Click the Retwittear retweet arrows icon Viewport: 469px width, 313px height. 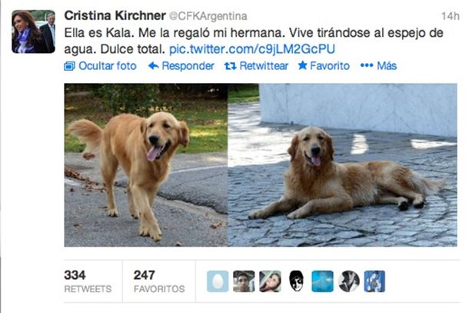[x=231, y=66]
